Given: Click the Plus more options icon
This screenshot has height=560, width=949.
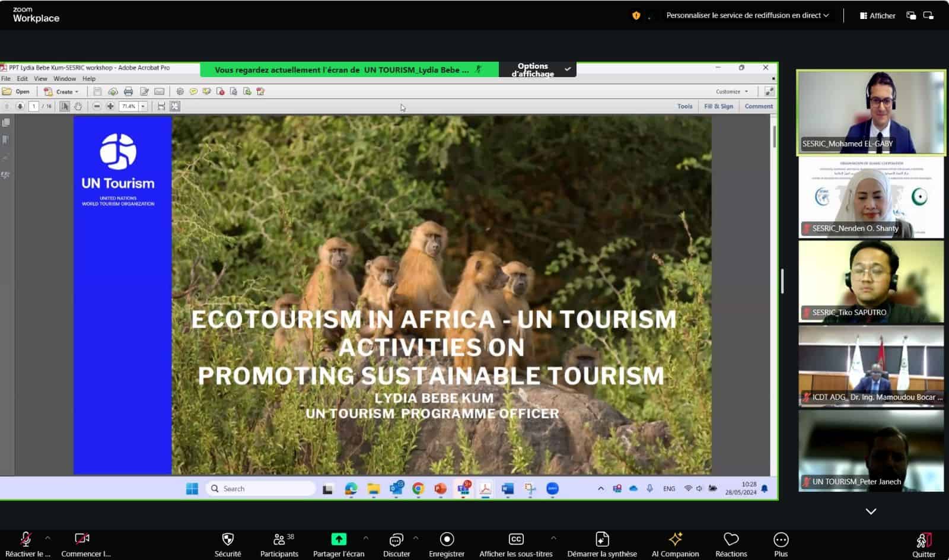Looking at the screenshot, I should (781, 539).
